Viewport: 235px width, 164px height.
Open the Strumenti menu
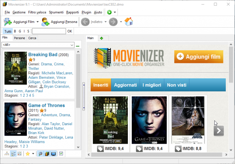56,12
